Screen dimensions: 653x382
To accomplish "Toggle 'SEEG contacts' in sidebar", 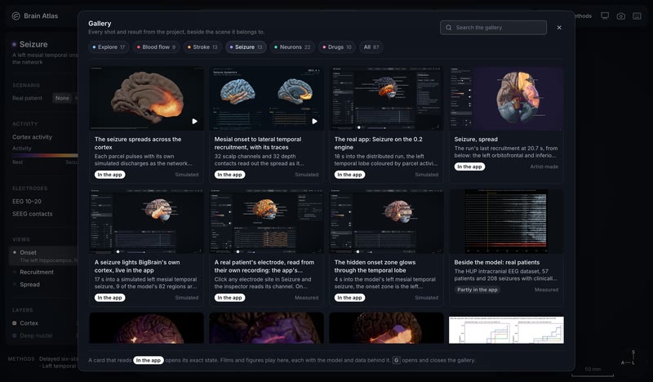I will 32,214.
